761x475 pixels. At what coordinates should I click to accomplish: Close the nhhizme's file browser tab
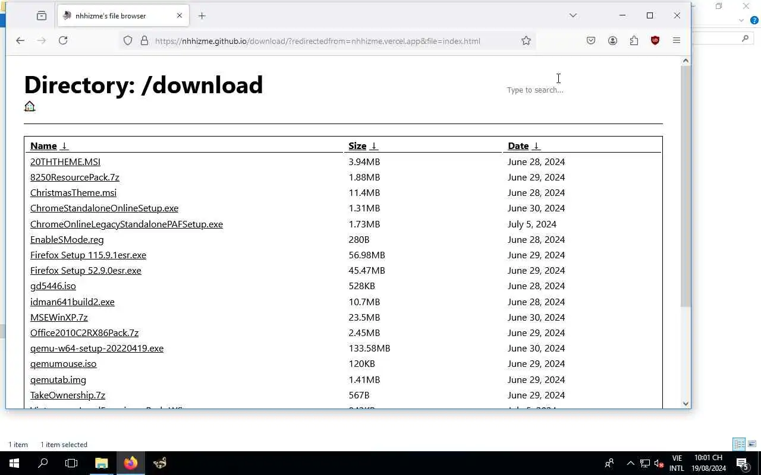180,15
